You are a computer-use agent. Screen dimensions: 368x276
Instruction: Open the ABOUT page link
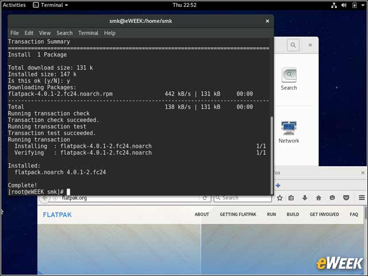(x=202, y=214)
